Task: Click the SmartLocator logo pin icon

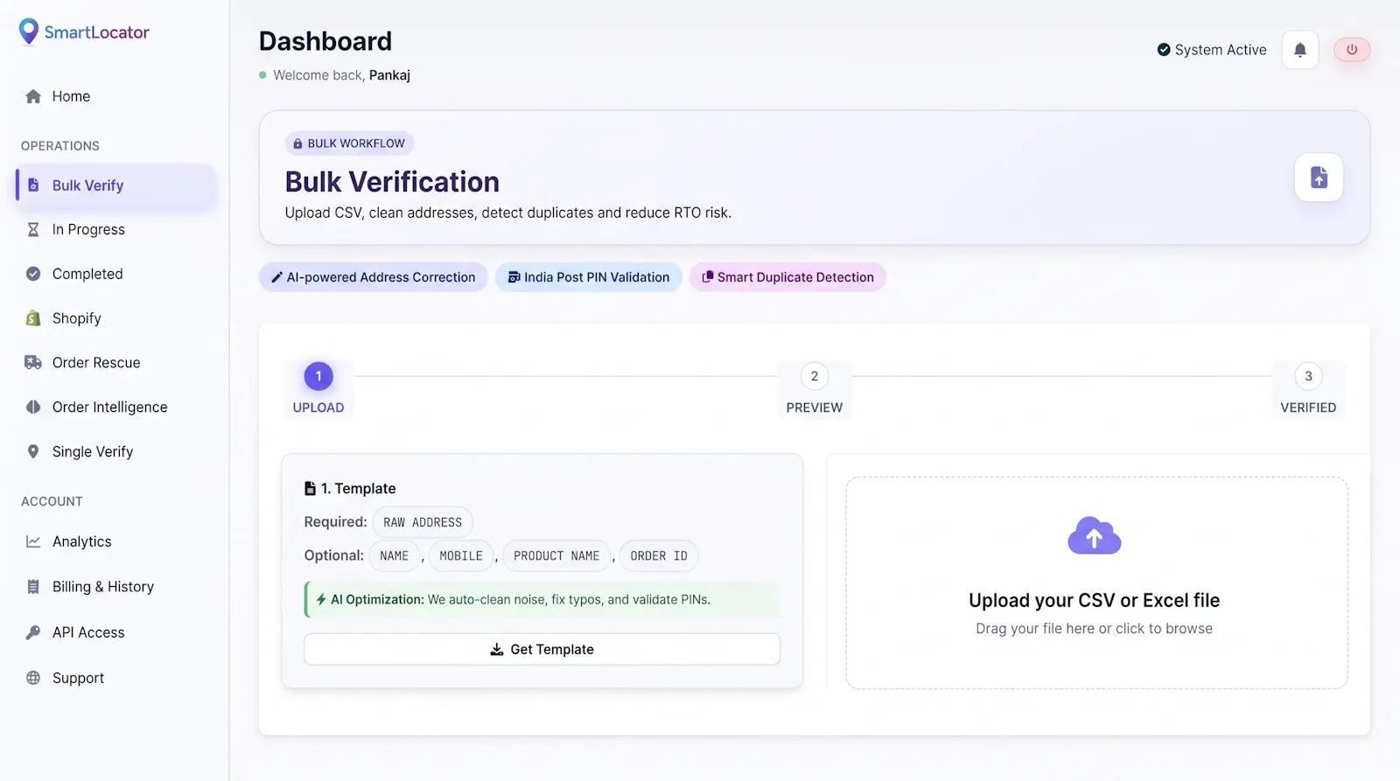Action: (29, 31)
